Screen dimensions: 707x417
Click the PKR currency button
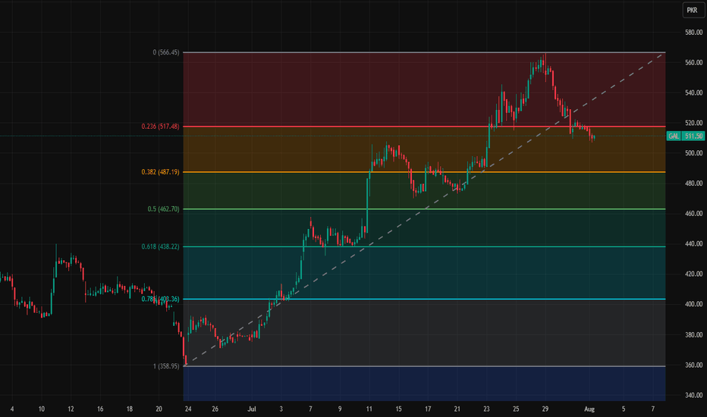click(692, 10)
